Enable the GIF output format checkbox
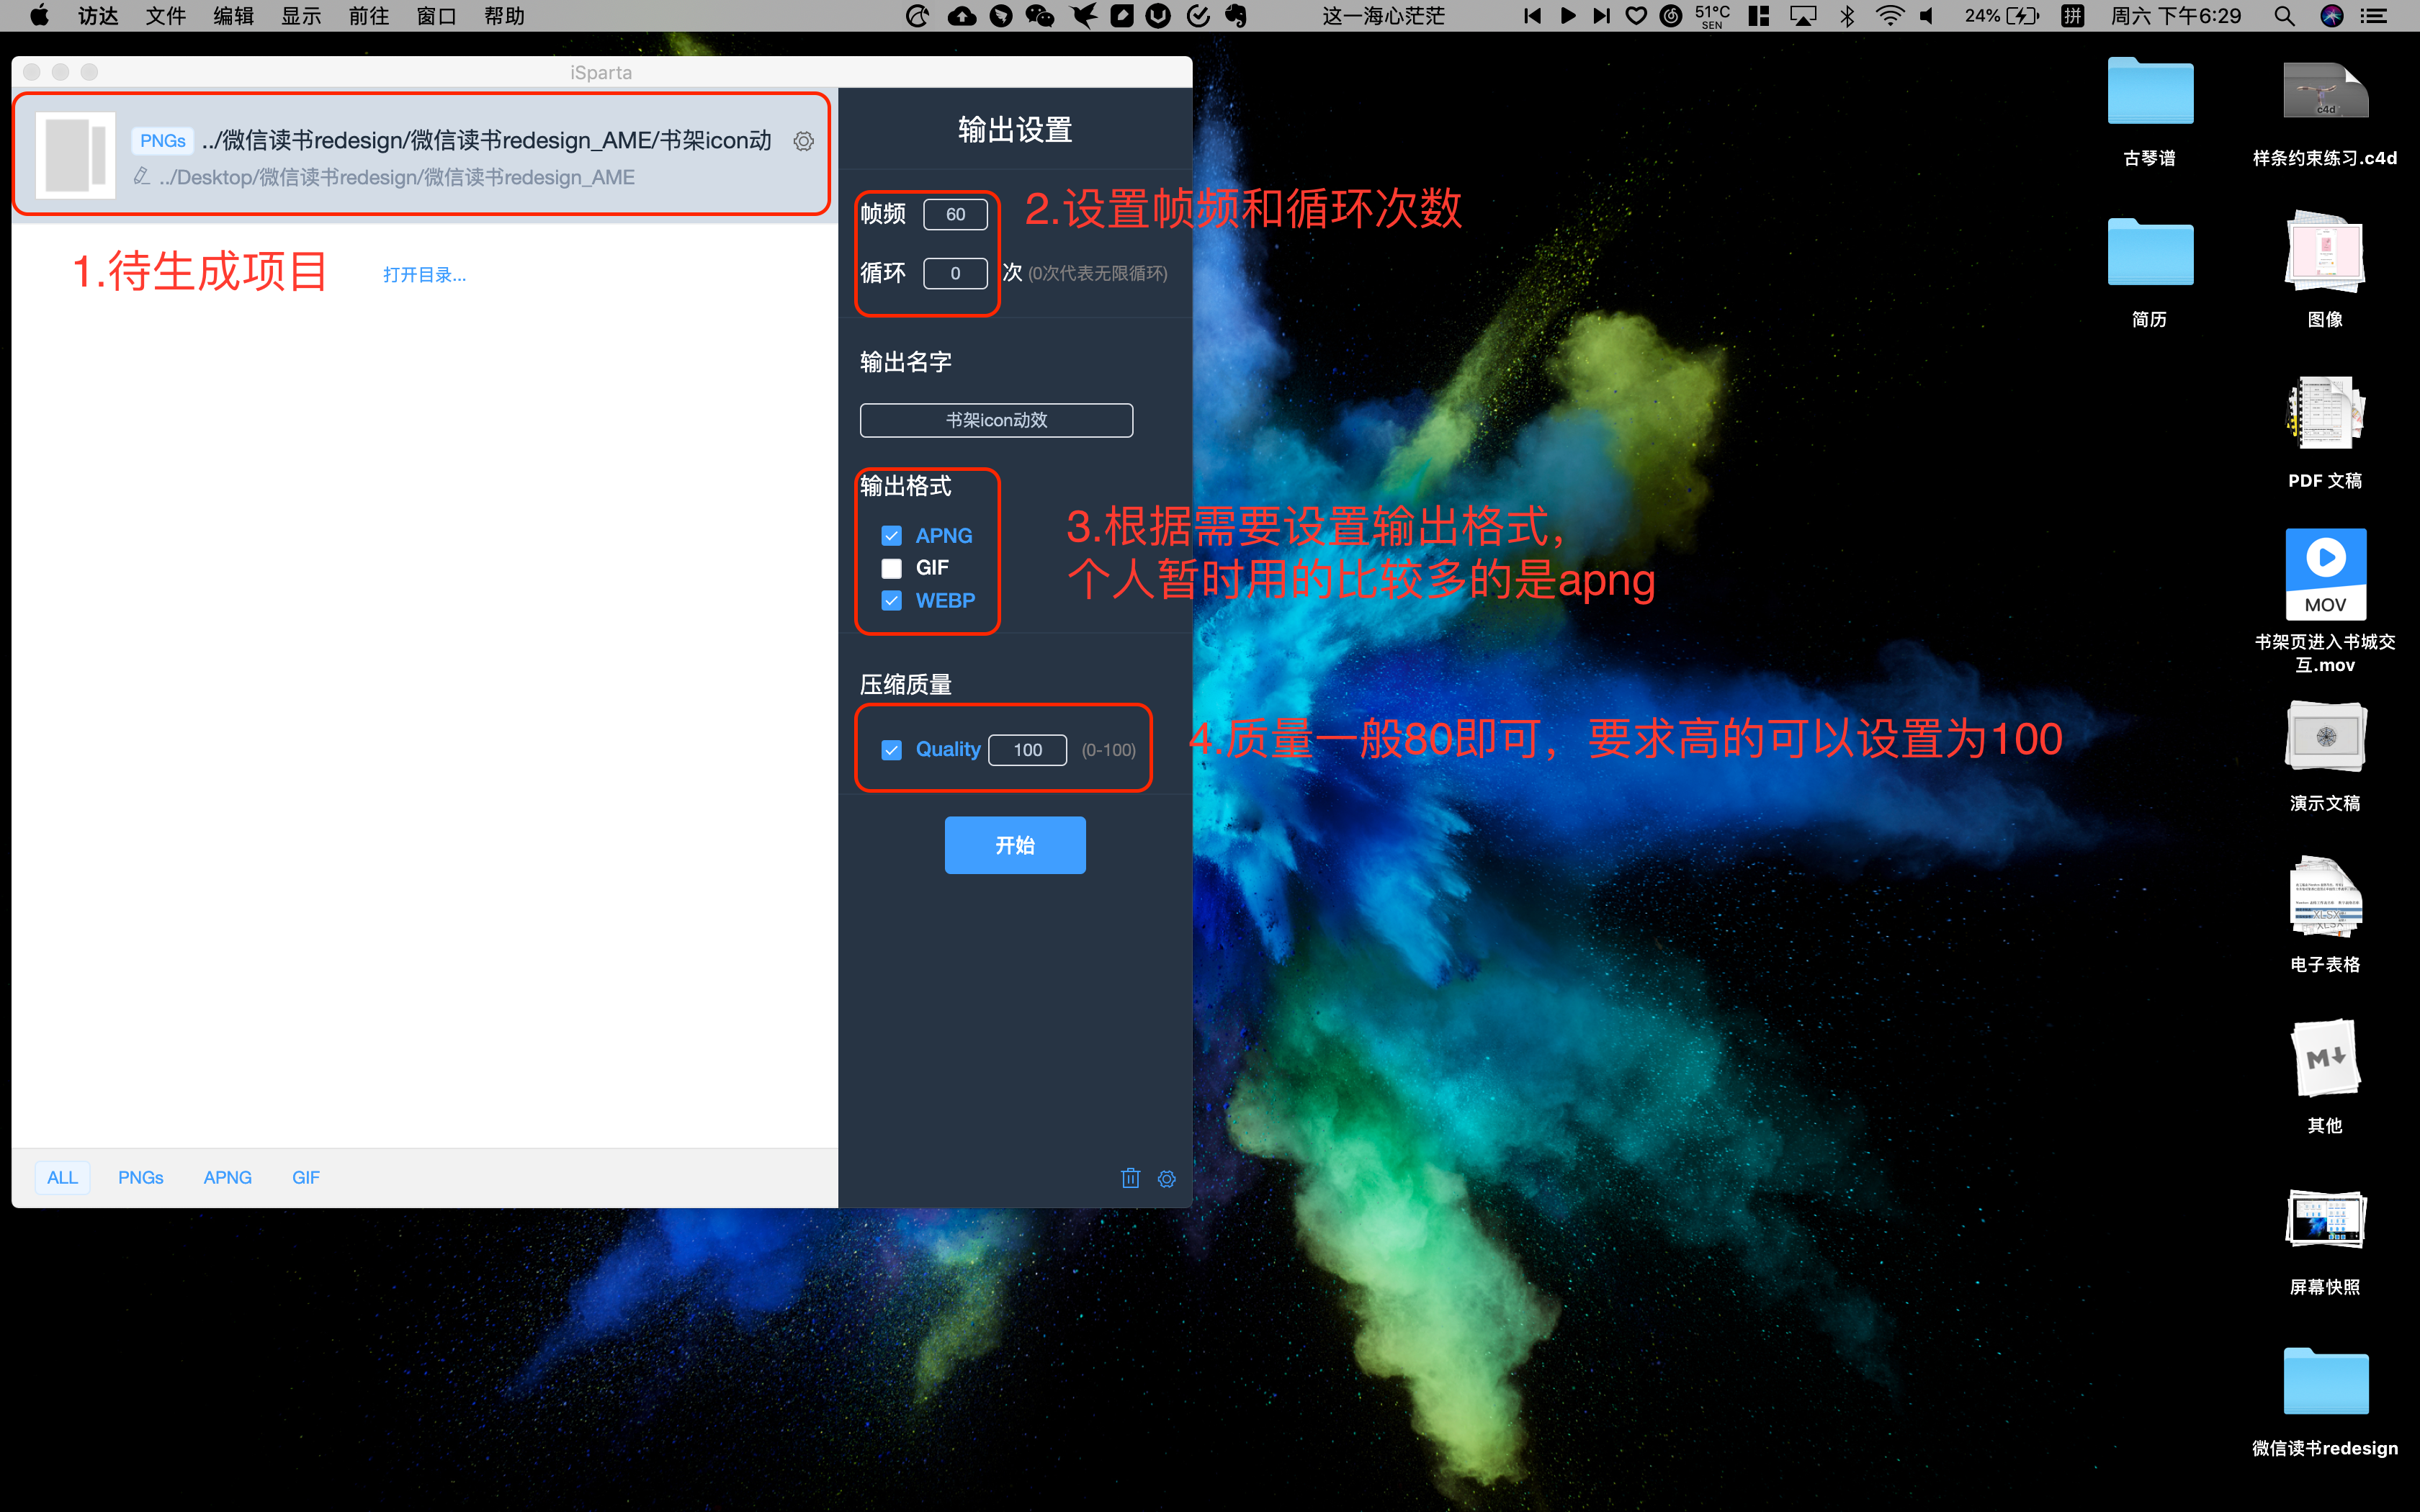 891,568
